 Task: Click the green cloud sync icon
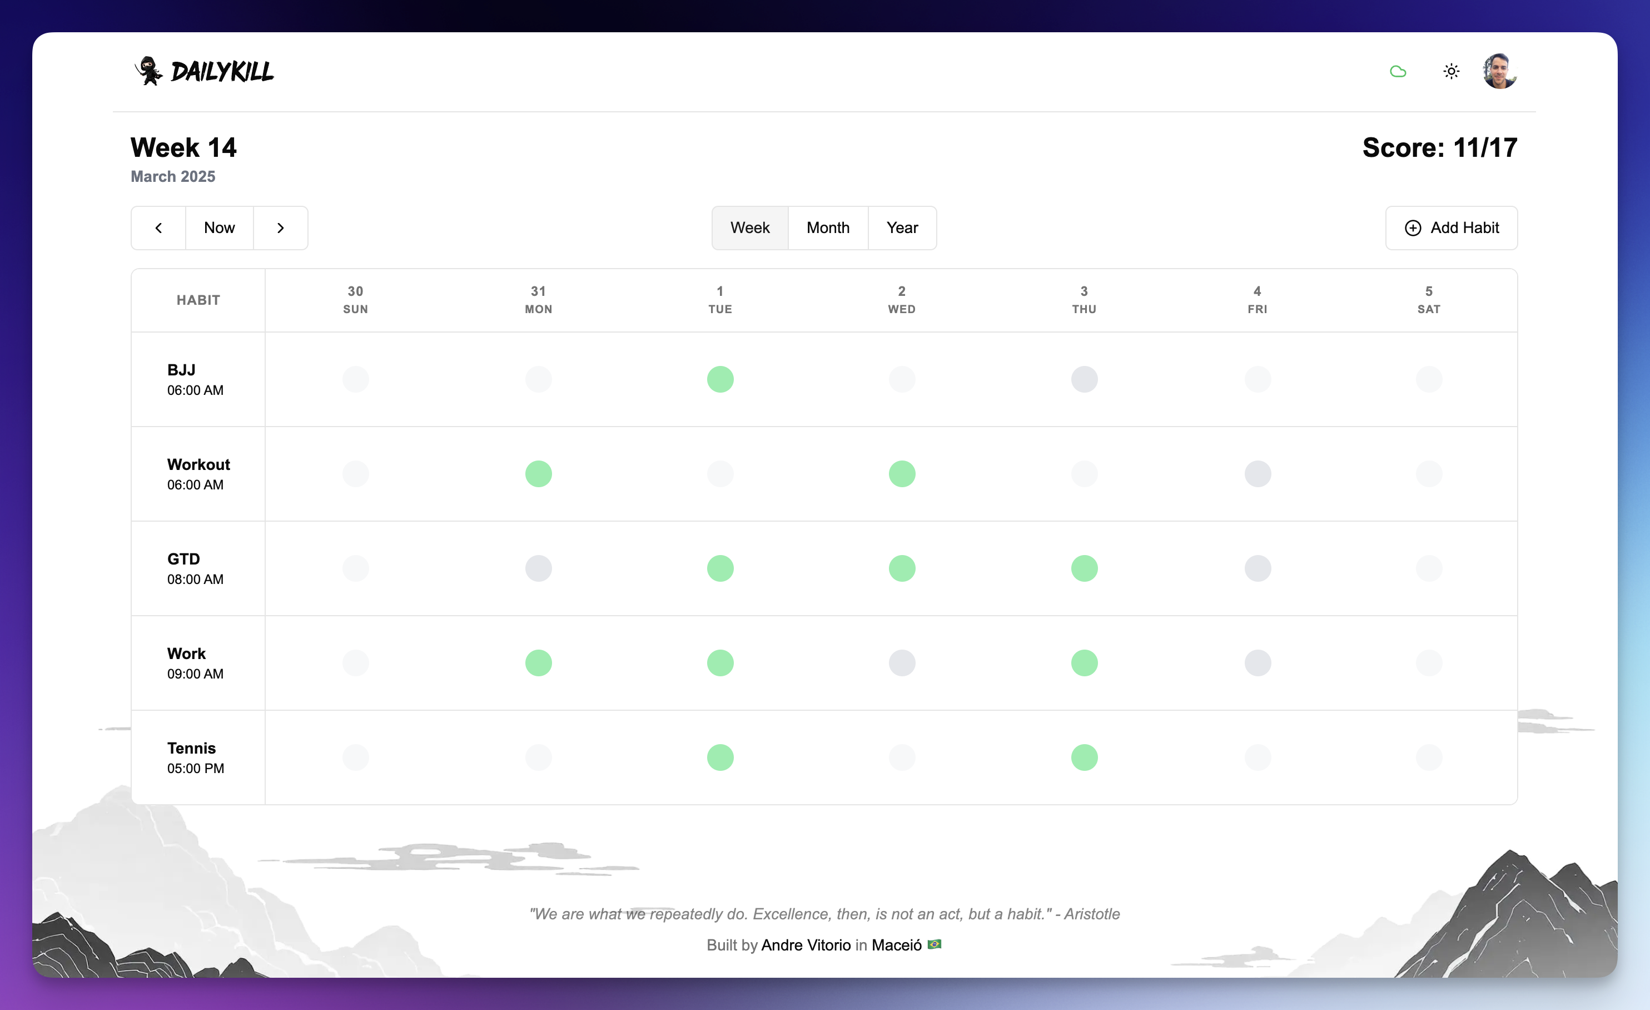(x=1398, y=72)
